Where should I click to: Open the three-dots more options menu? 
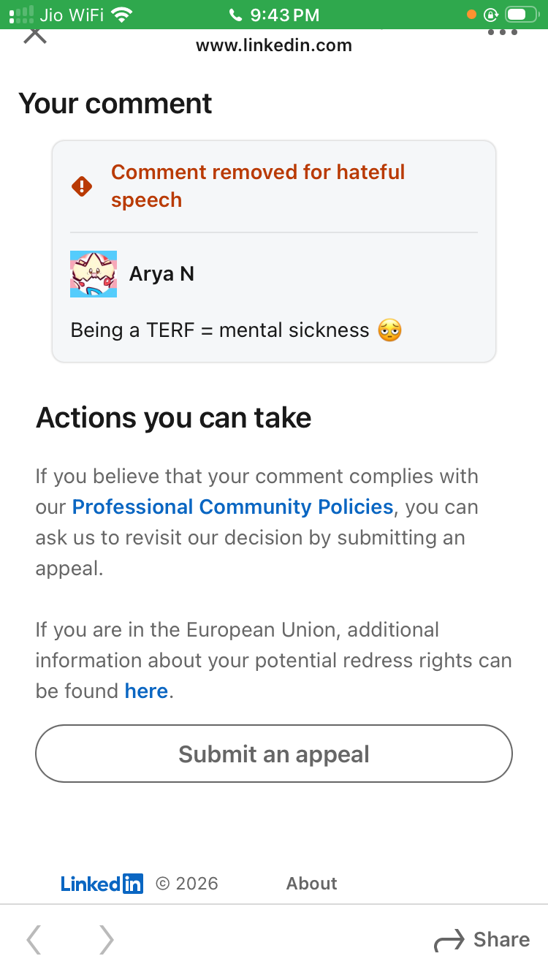[503, 32]
